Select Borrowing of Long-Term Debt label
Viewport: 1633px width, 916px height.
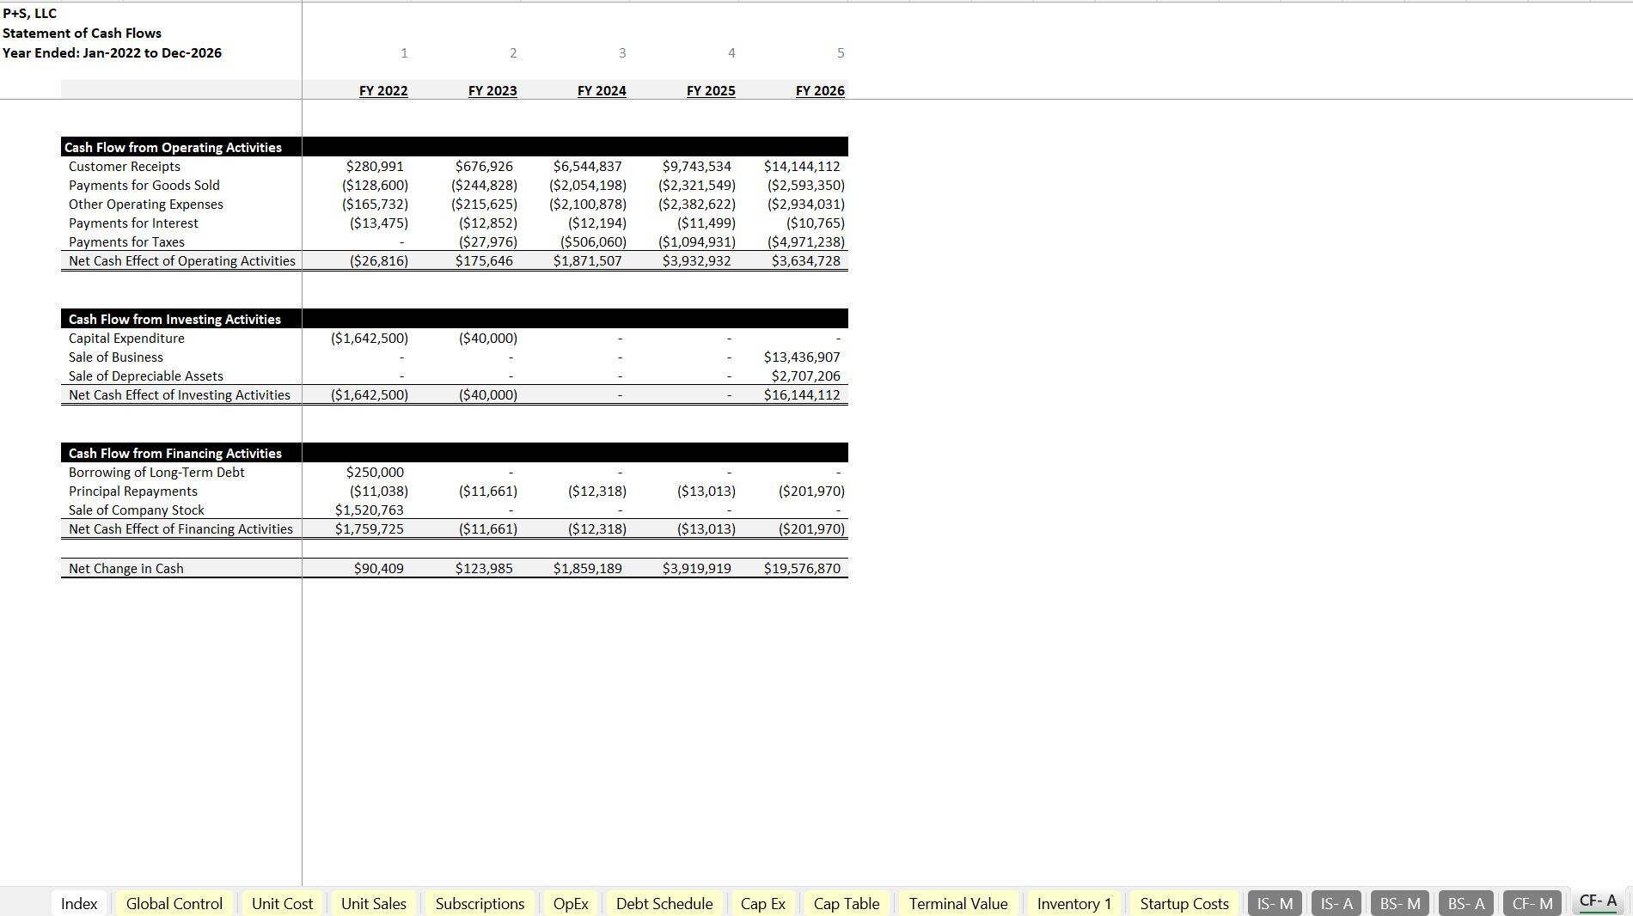[156, 472]
